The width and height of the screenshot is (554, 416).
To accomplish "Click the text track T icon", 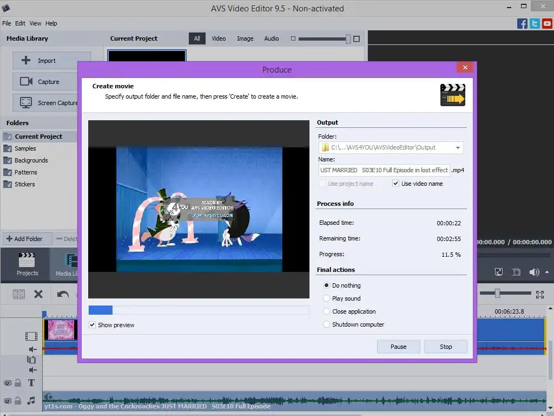I will (x=31, y=383).
